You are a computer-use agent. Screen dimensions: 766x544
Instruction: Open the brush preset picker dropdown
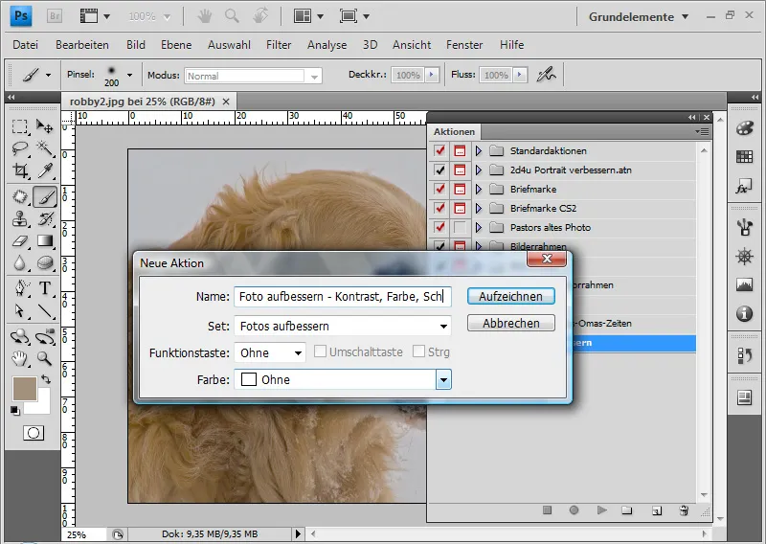pos(129,76)
